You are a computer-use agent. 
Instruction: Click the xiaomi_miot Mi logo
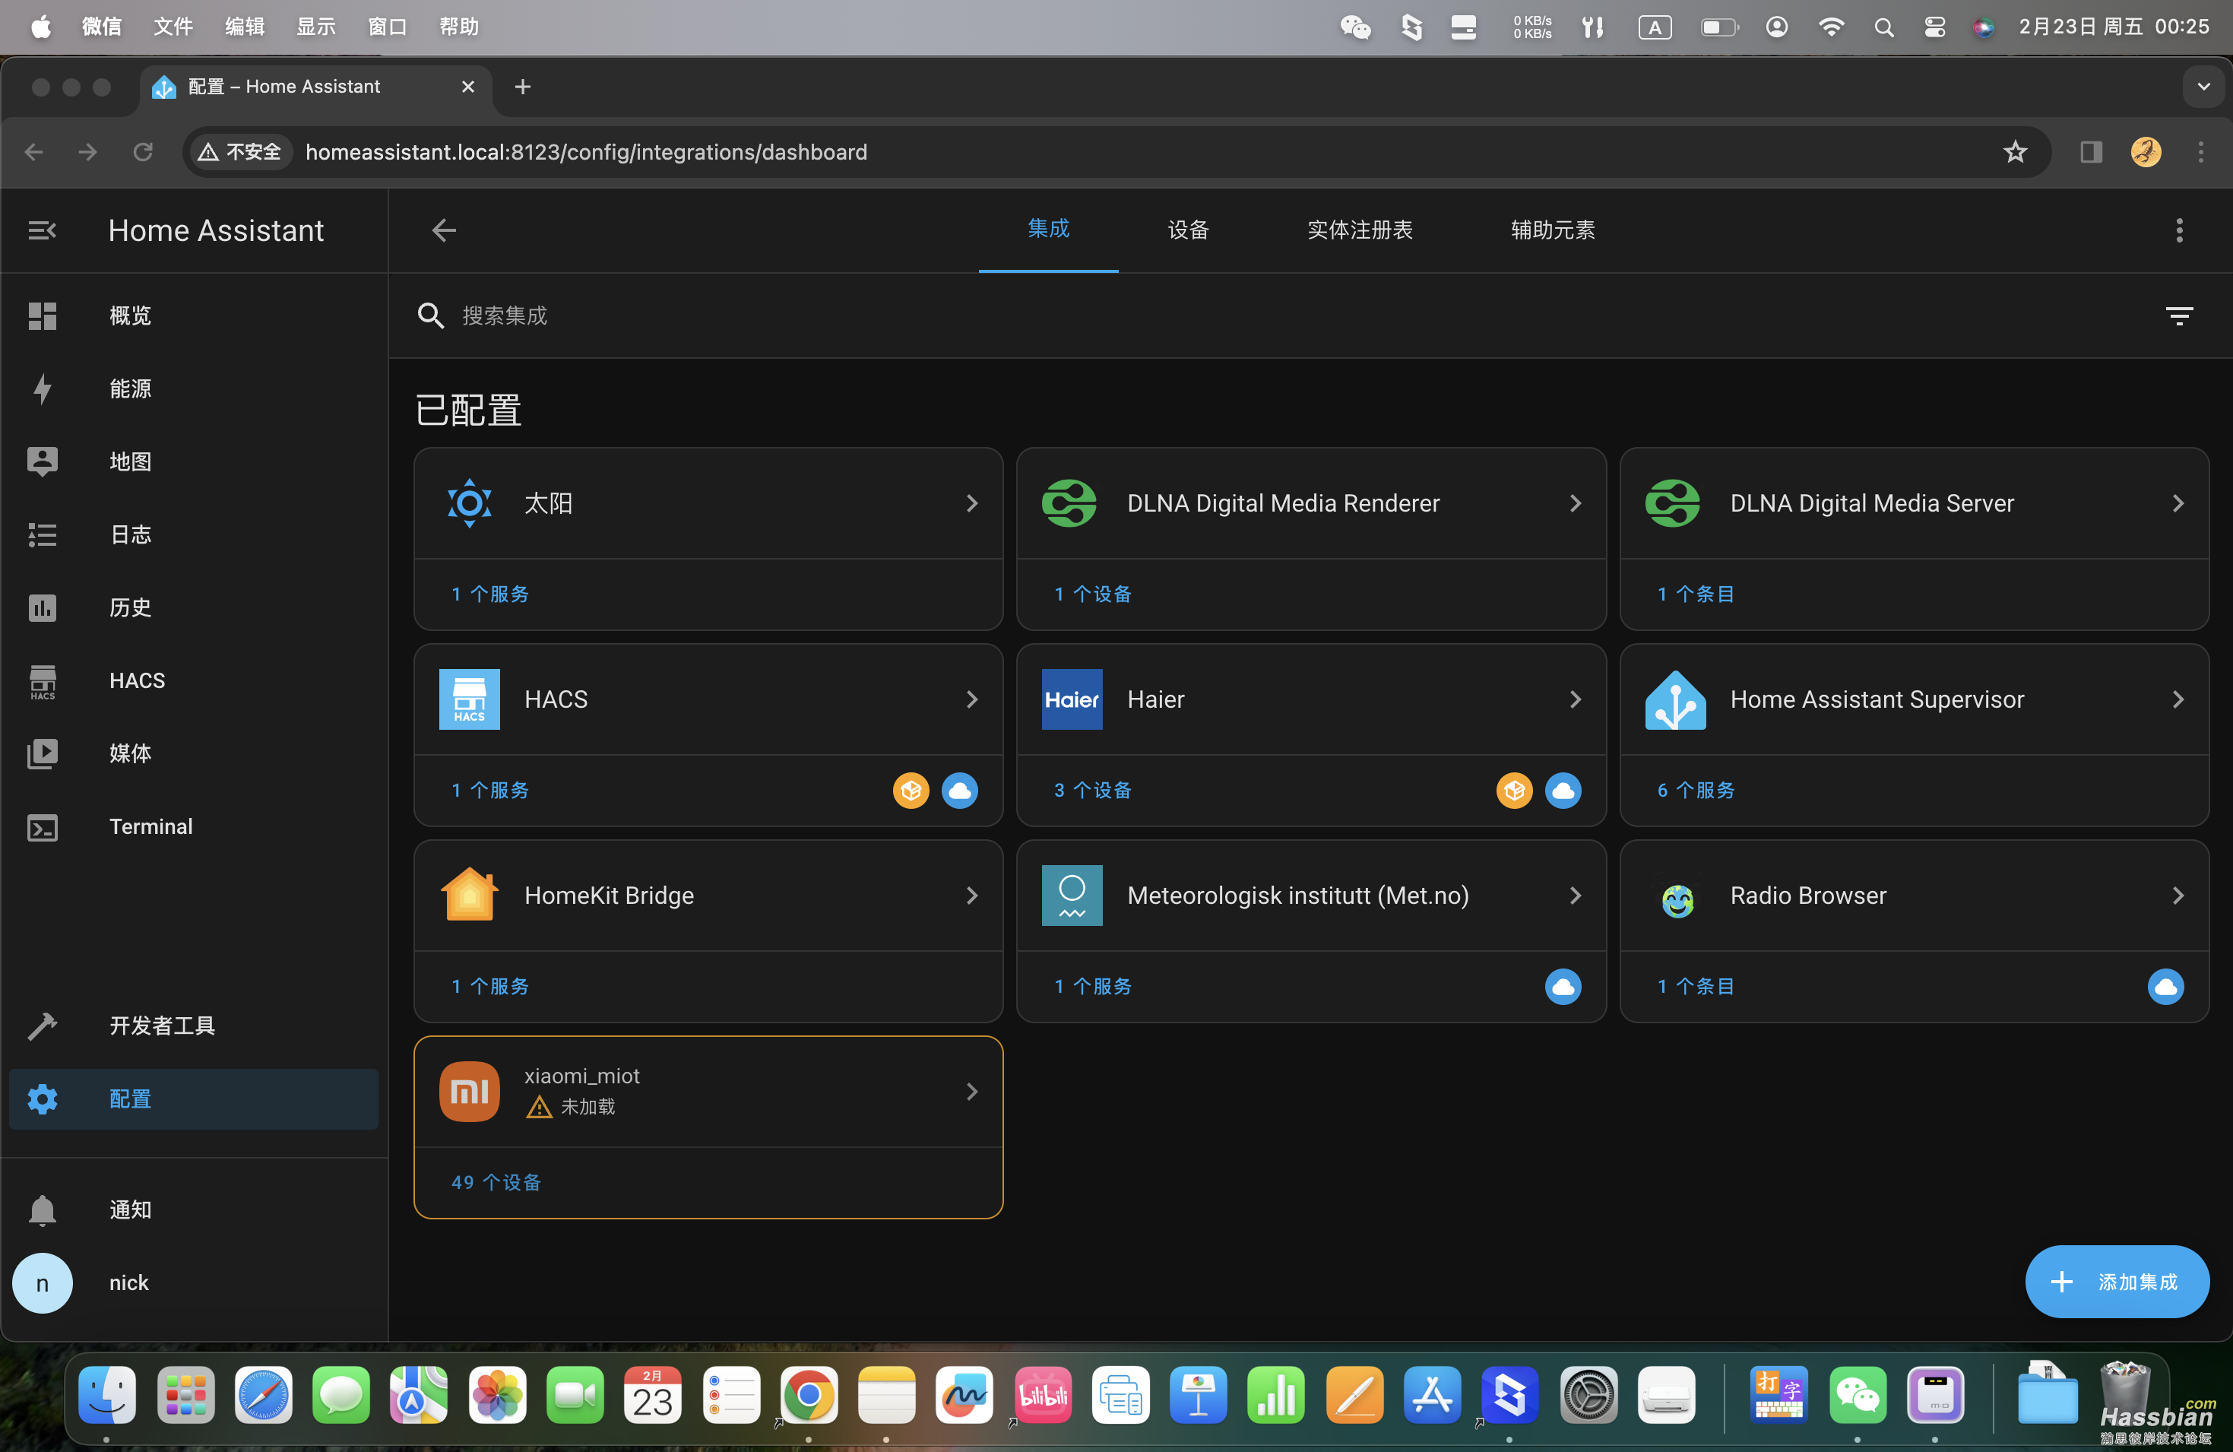[x=469, y=1092]
